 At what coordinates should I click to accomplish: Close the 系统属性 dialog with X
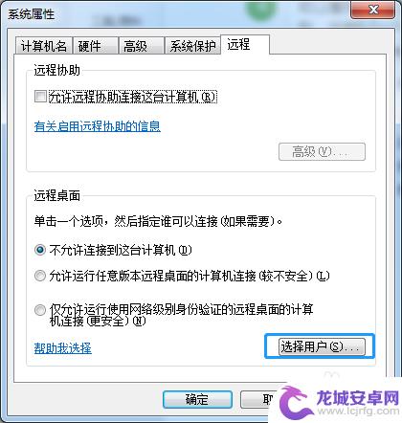tap(373, 11)
